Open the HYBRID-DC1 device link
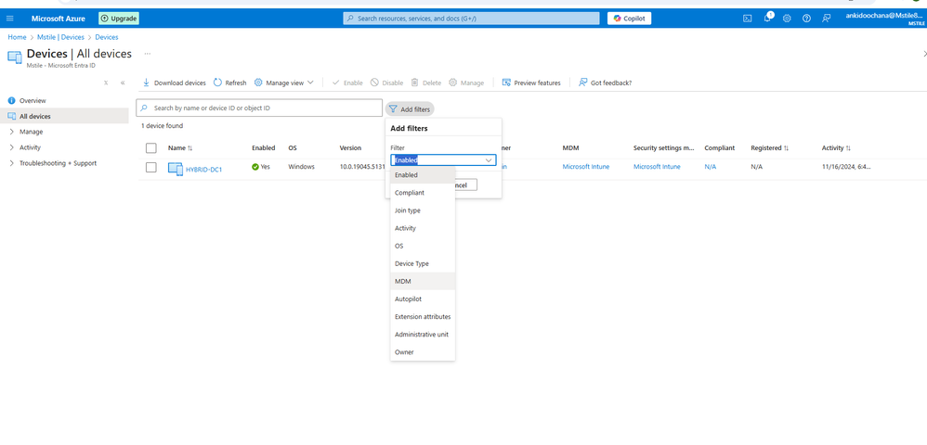927x445 pixels. click(204, 170)
